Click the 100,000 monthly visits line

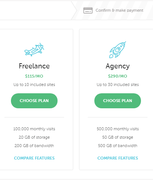click(x=34, y=129)
